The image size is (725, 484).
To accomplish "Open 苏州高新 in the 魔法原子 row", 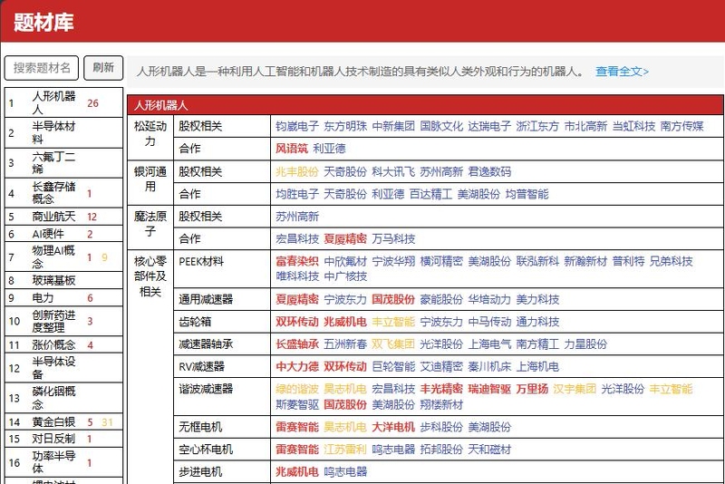I will tap(297, 217).
